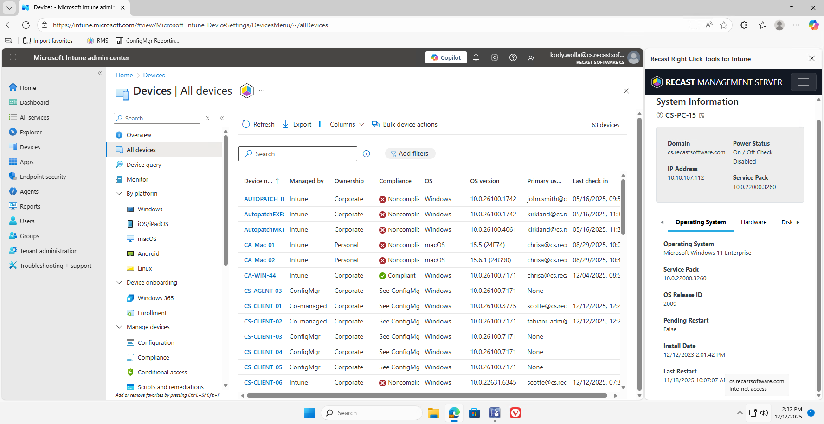
Task: Open the help question mark icon
Action: point(513,57)
